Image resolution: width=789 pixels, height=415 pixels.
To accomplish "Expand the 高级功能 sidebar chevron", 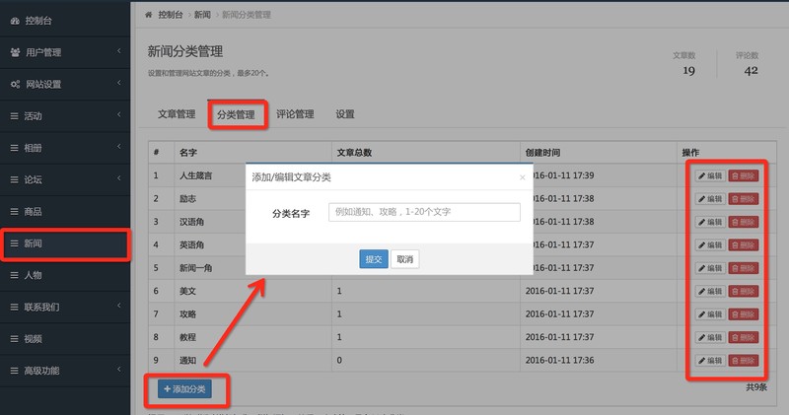I will tap(119, 370).
